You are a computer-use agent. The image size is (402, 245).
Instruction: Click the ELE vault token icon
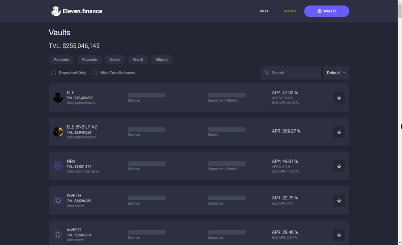58,98
